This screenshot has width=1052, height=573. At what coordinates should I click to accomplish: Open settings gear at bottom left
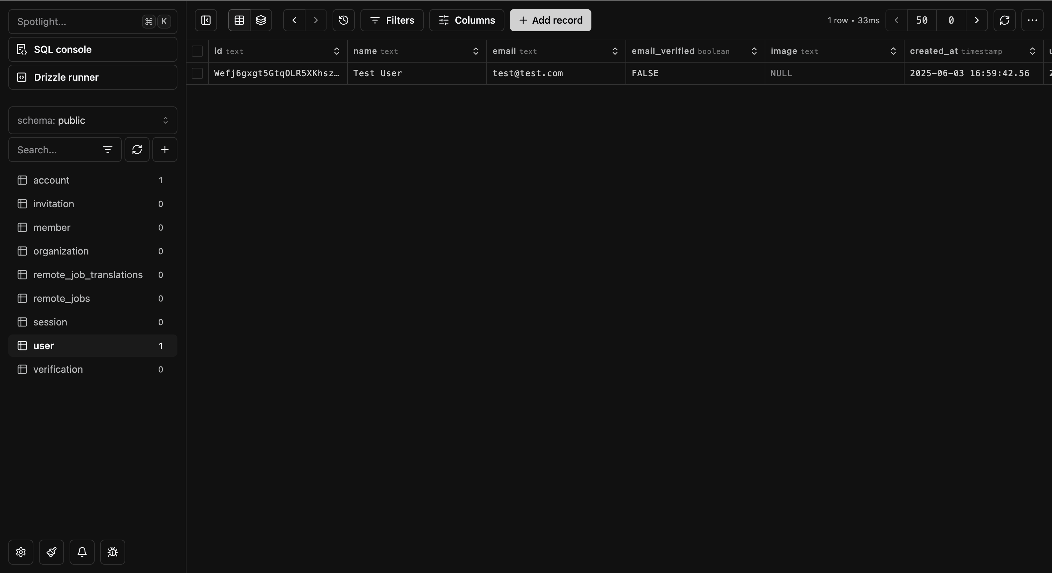[x=21, y=552]
